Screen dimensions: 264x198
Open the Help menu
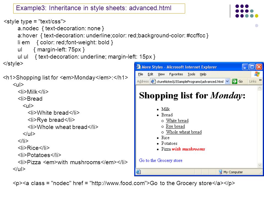[x=203, y=74]
